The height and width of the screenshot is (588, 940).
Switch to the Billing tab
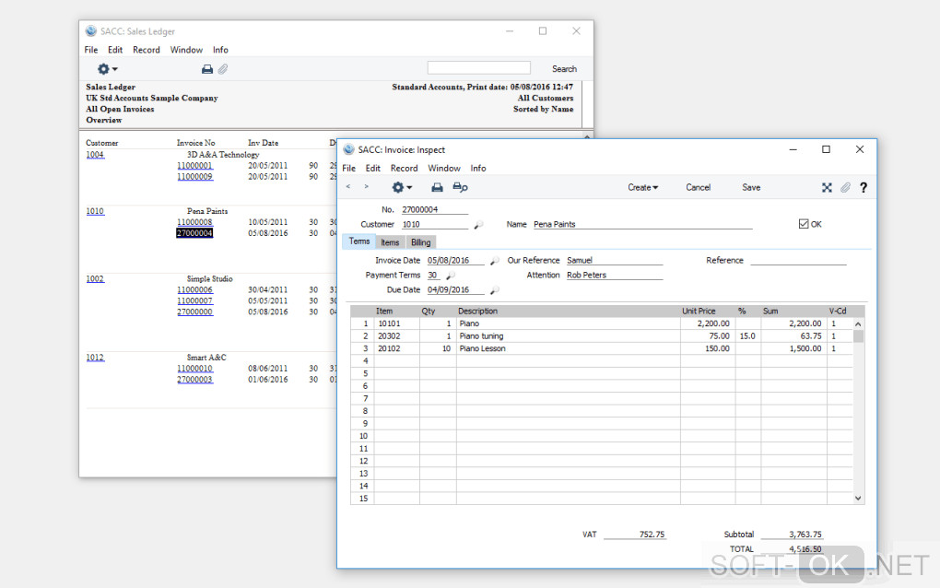point(420,242)
